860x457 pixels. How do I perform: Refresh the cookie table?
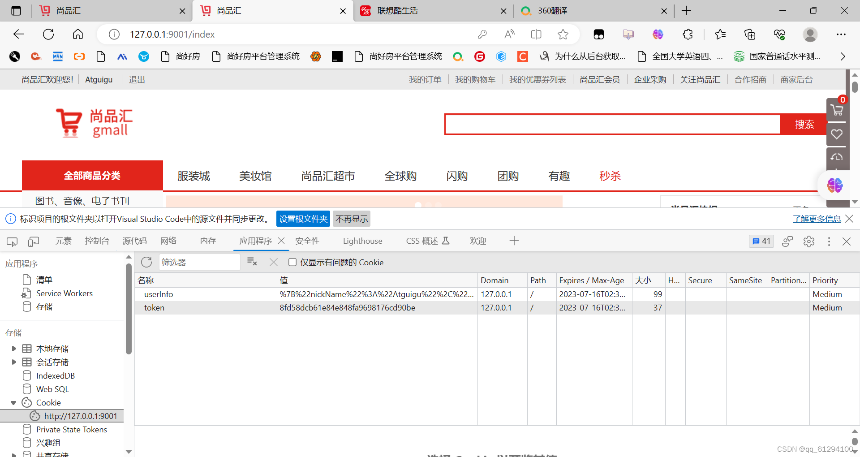click(146, 262)
